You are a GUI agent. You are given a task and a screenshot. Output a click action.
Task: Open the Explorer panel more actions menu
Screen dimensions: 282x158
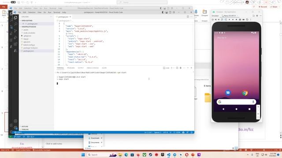point(51,17)
